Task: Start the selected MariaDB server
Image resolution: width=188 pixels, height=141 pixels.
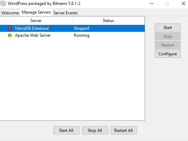Action: tap(168, 28)
